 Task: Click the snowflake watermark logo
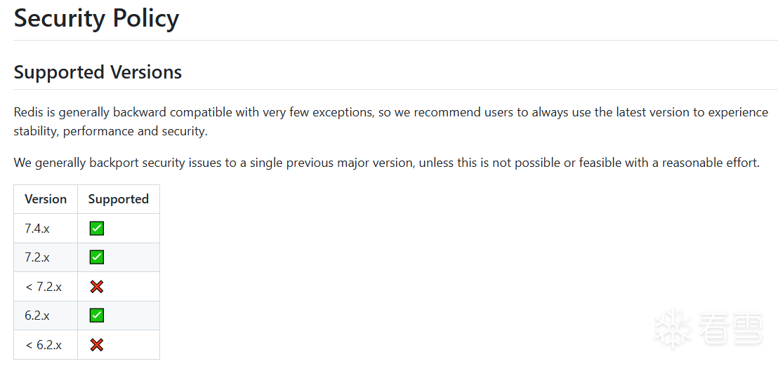coord(673,329)
